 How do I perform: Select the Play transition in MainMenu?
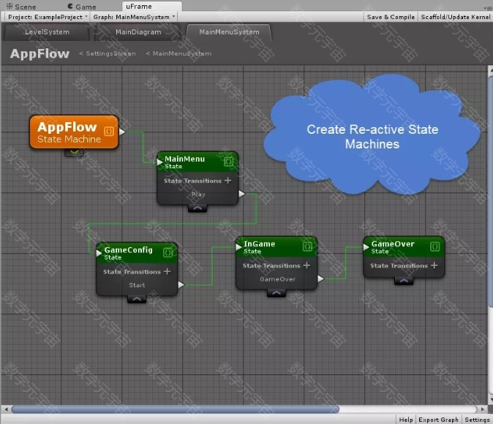[x=198, y=194]
